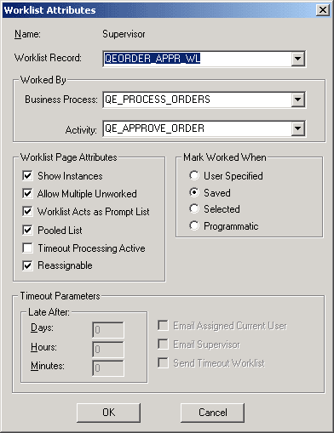The image size is (334, 433).
Task: Uncheck the Pooled List option
Action: pos(27,230)
